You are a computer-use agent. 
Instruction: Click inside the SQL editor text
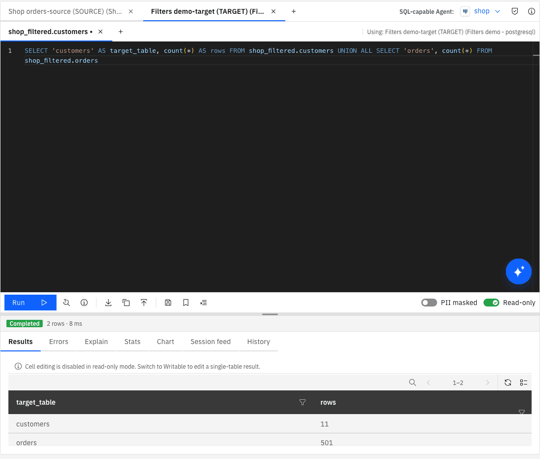(x=258, y=55)
